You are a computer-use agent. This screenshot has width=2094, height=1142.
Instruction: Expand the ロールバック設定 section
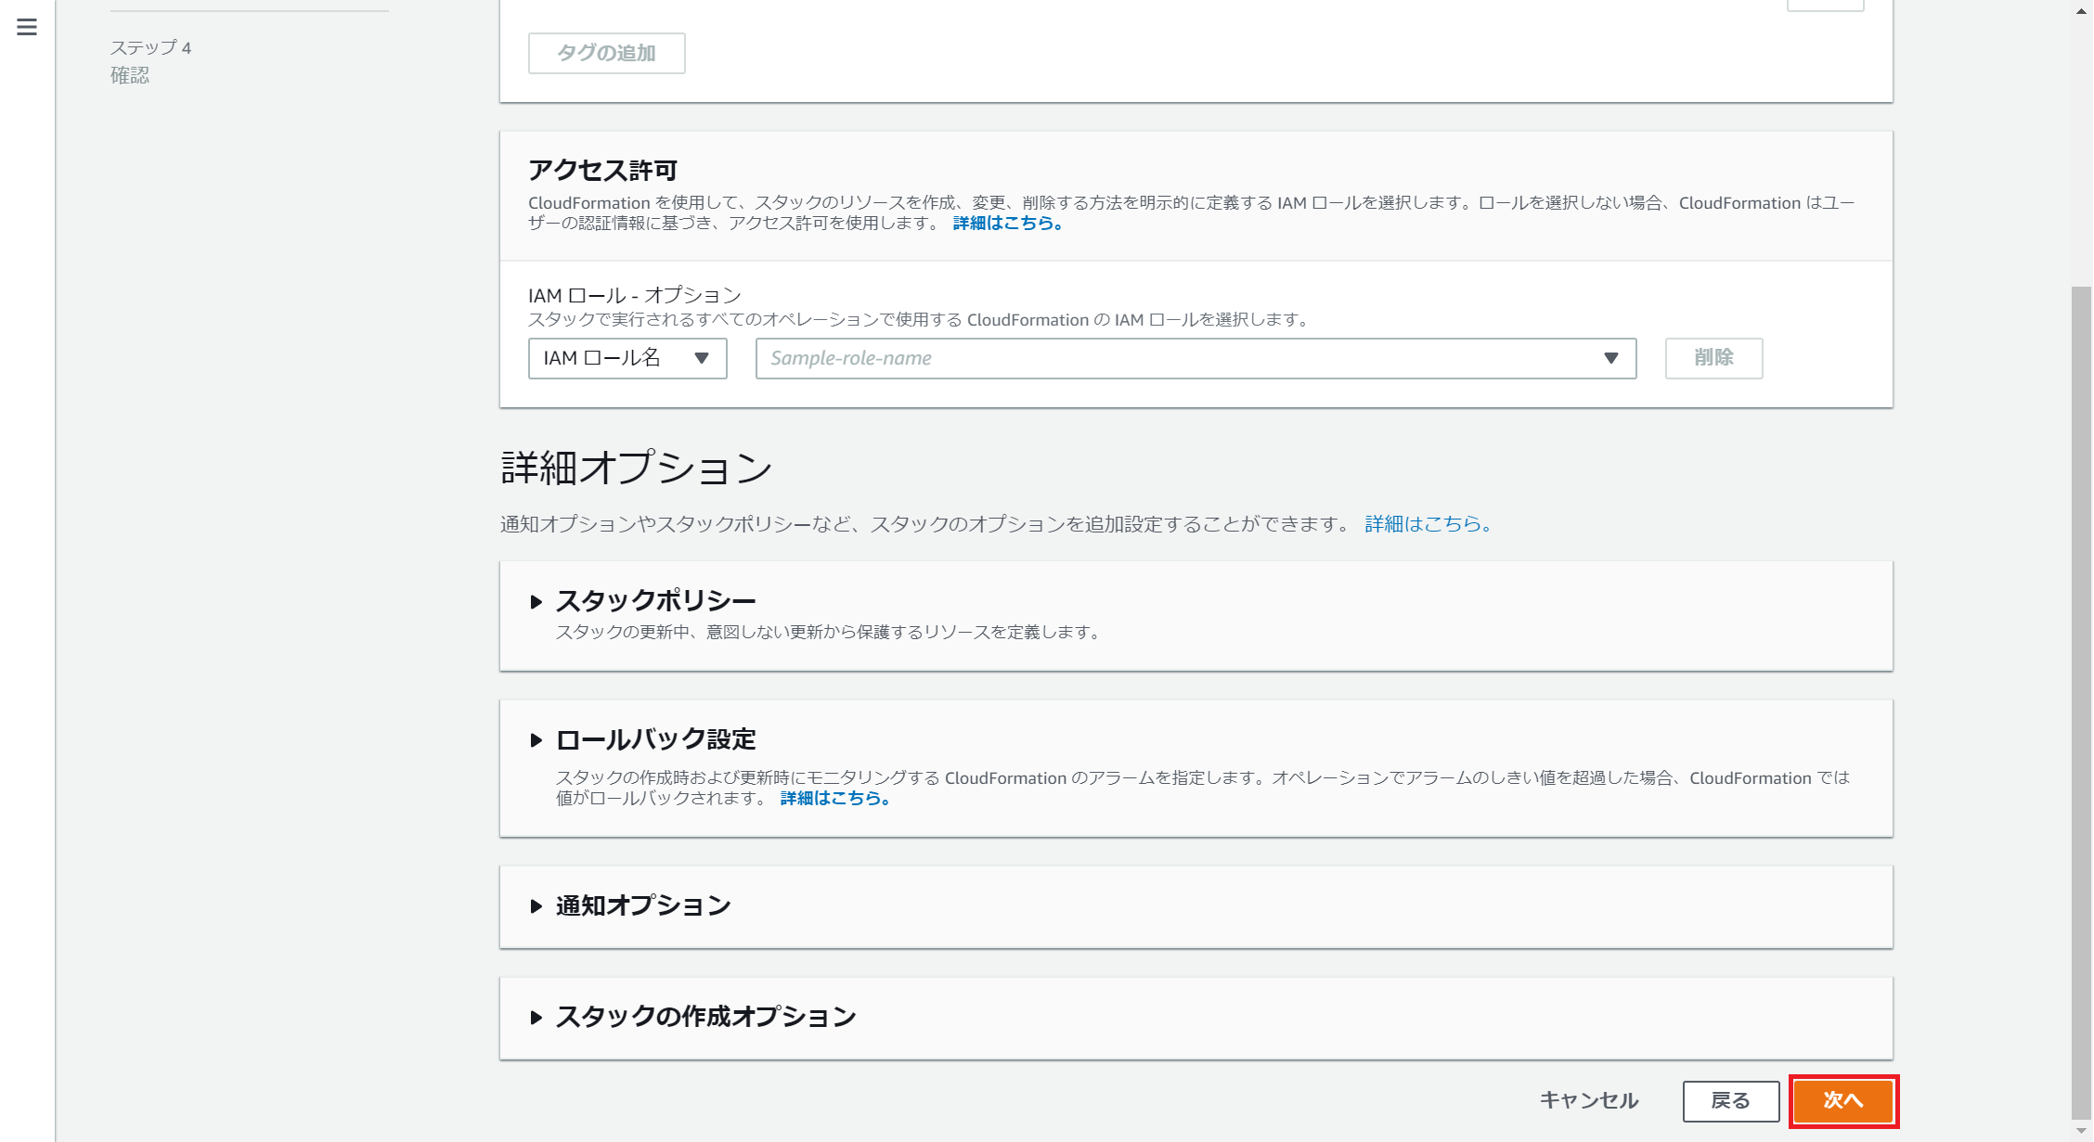(x=536, y=740)
